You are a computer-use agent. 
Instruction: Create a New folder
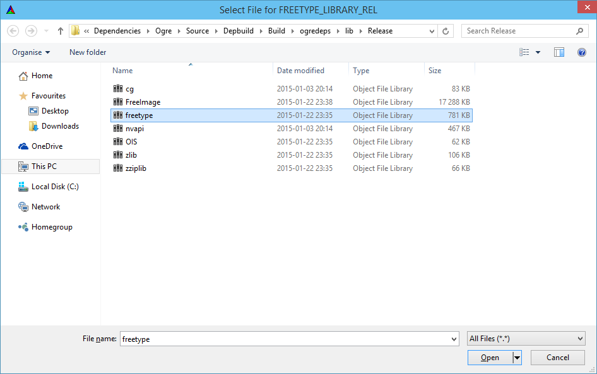tap(87, 52)
